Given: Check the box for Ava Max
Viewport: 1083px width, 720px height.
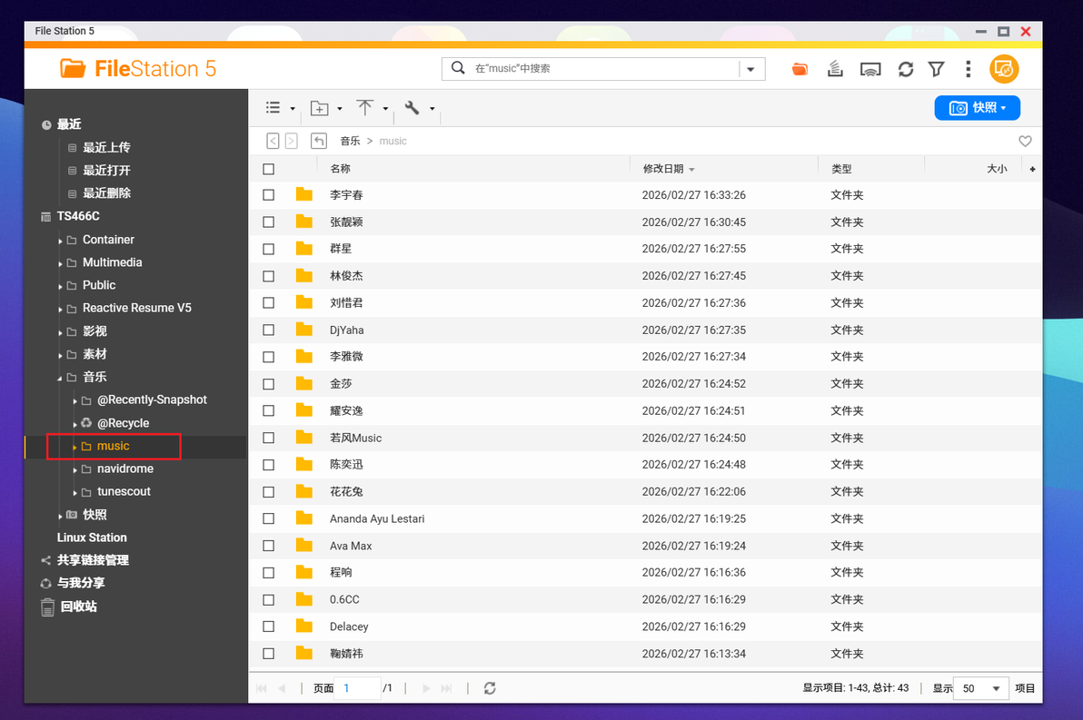Looking at the screenshot, I should 269,546.
